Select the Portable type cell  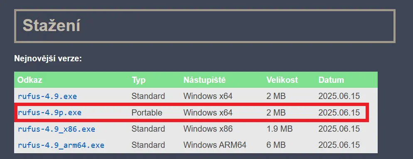(147, 113)
